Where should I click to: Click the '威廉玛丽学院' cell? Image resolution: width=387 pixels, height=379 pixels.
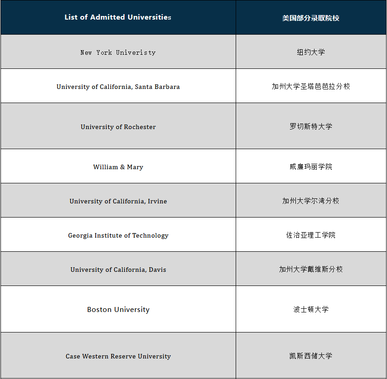(x=311, y=166)
